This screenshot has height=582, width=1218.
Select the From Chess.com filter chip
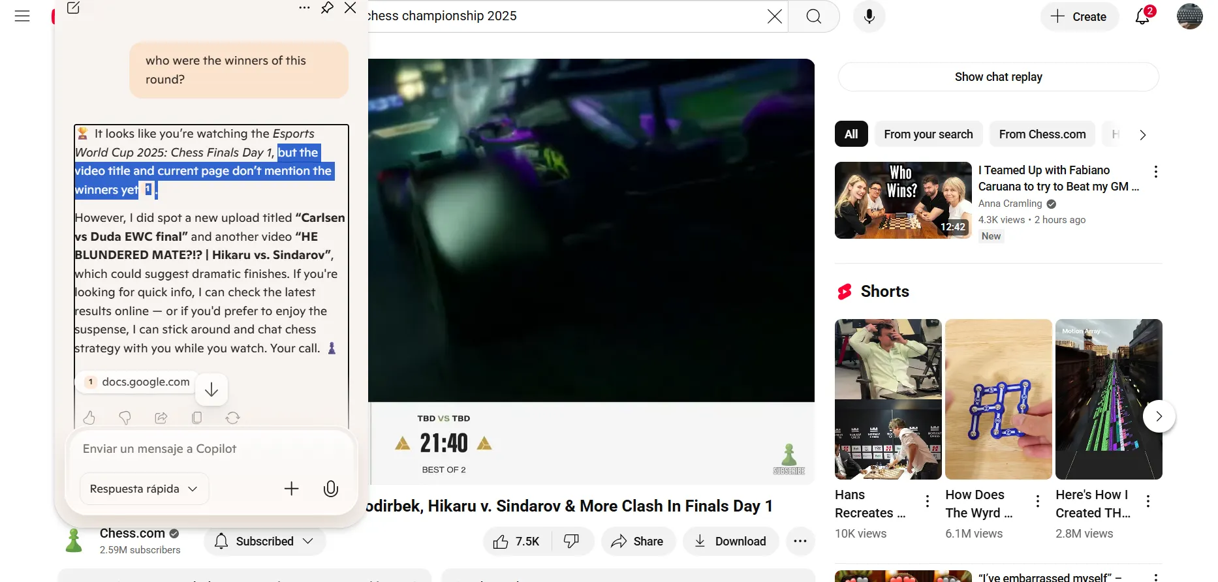point(1042,134)
